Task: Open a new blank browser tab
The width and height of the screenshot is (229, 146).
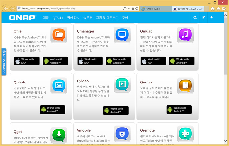Action: [206, 9]
